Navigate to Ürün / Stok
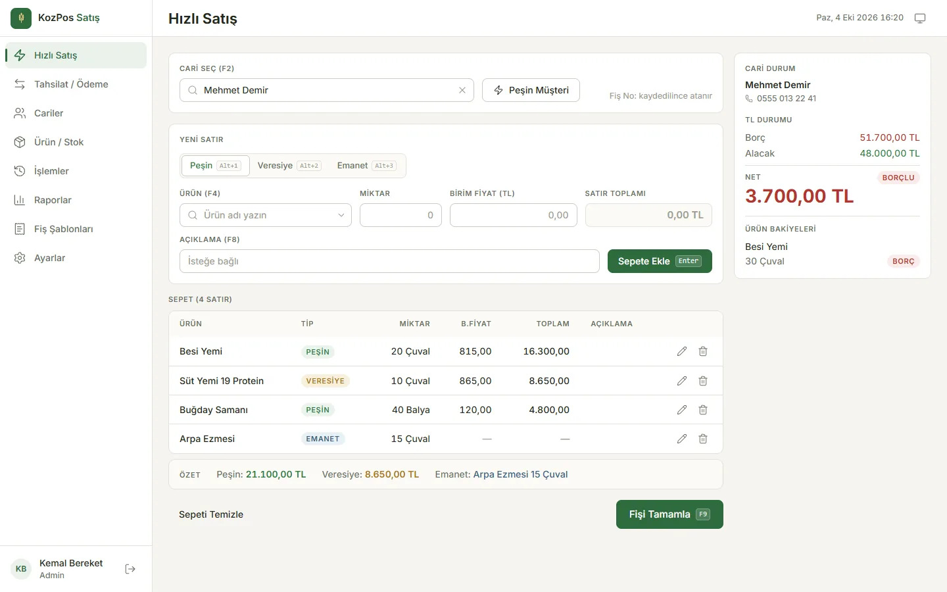The width and height of the screenshot is (947, 592). 76,142
